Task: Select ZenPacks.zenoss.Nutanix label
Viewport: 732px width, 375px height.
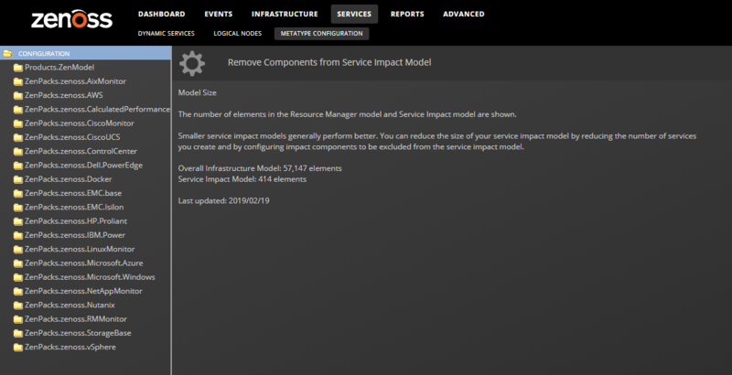Action: pyautogui.click(x=70, y=305)
